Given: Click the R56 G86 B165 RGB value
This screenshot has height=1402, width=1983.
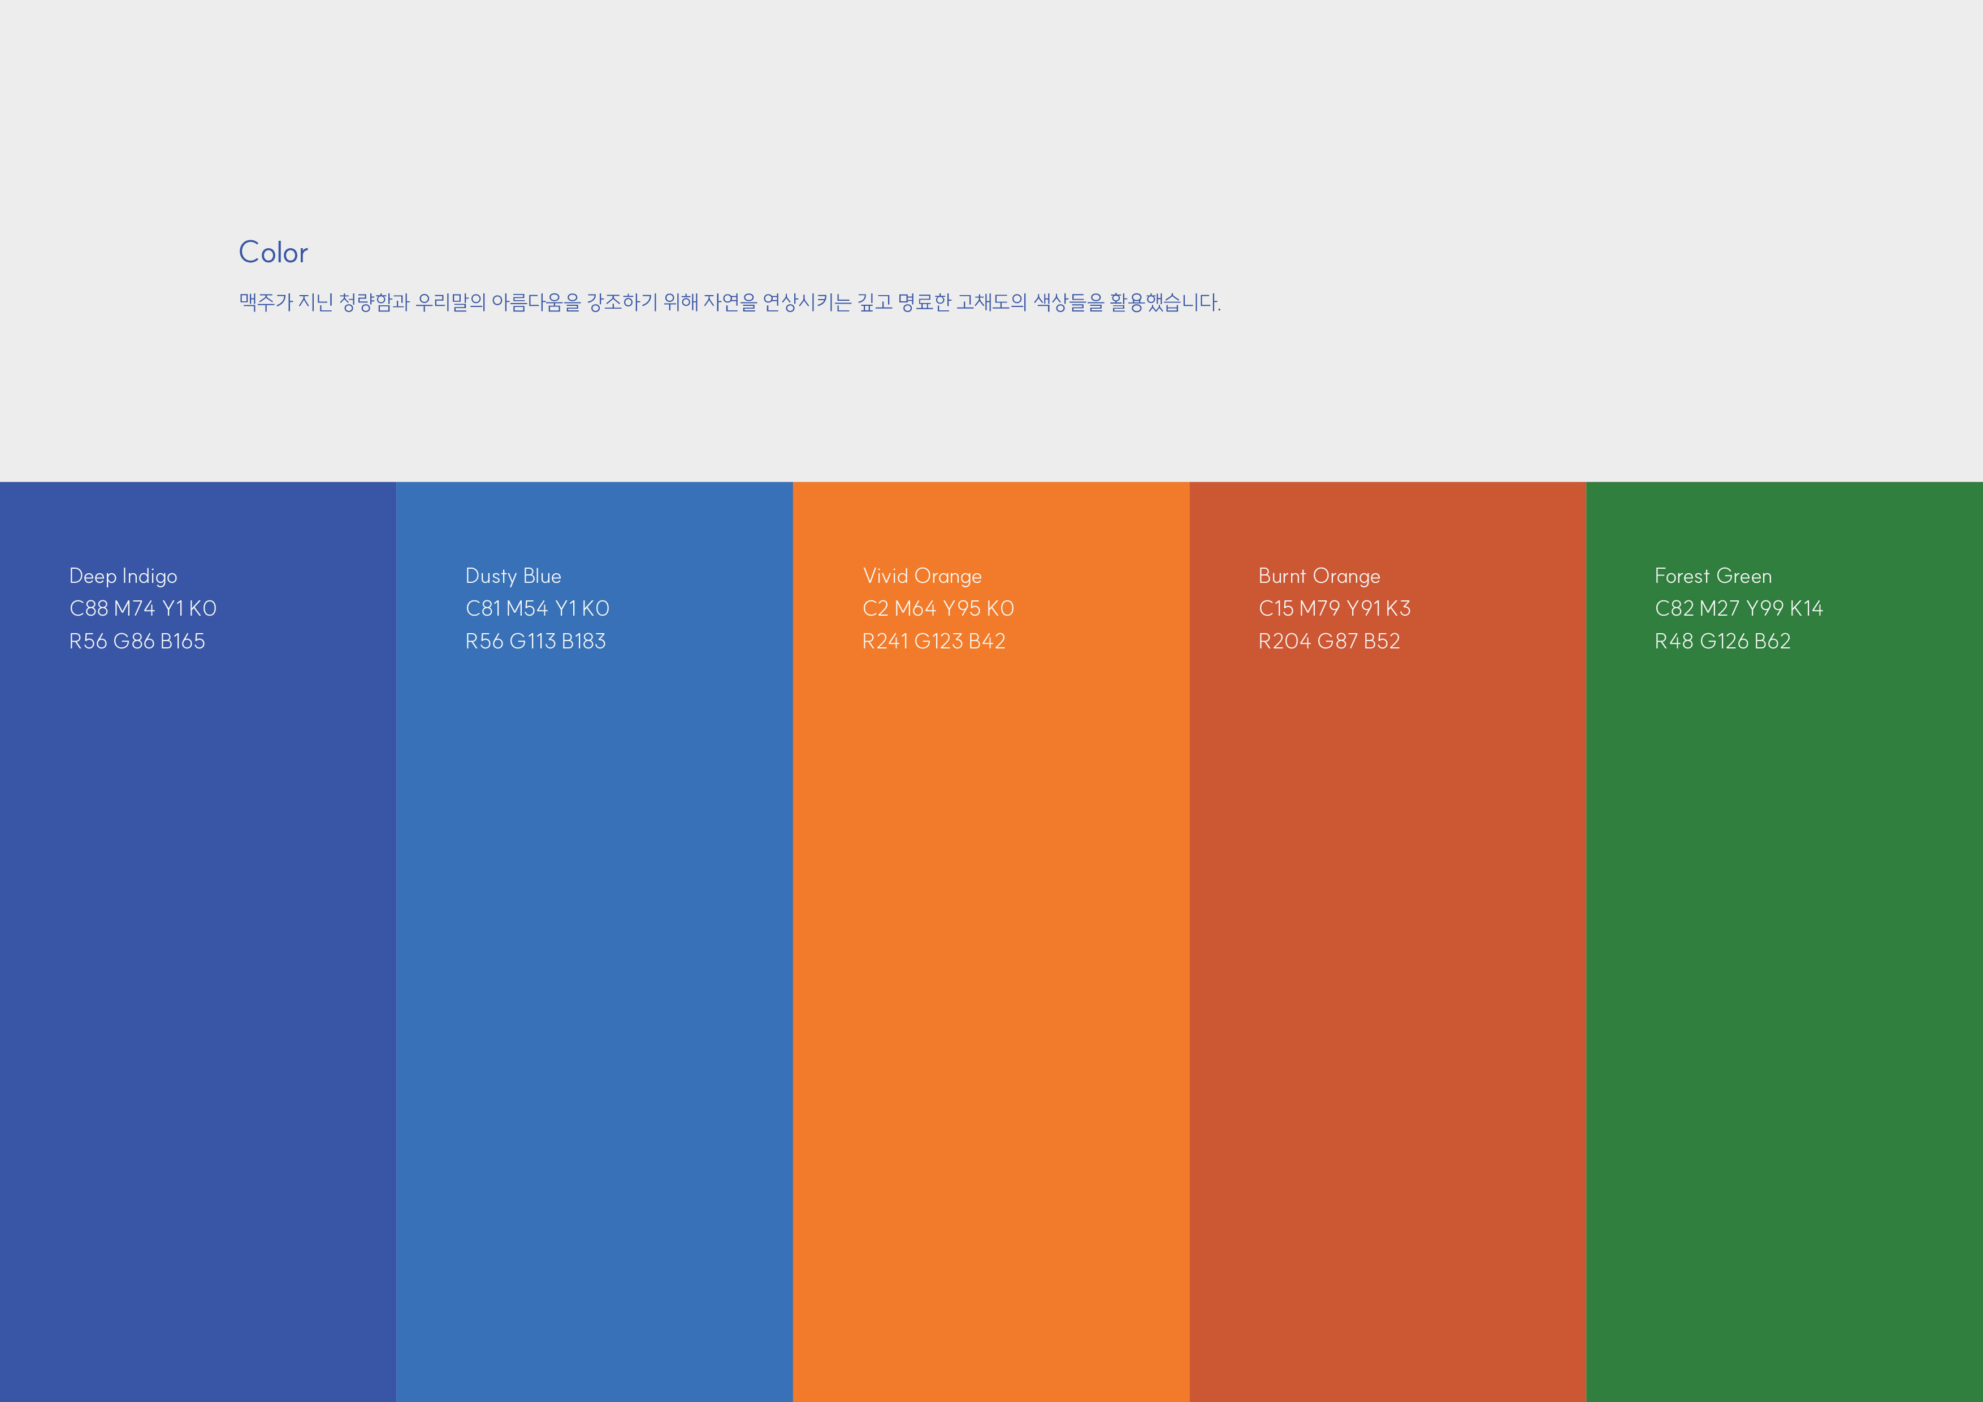Looking at the screenshot, I should pos(136,642).
